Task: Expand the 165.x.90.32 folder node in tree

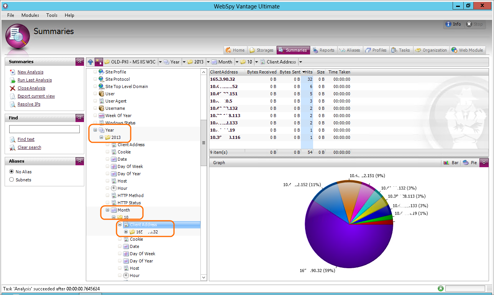Action: tap(126, 232)
